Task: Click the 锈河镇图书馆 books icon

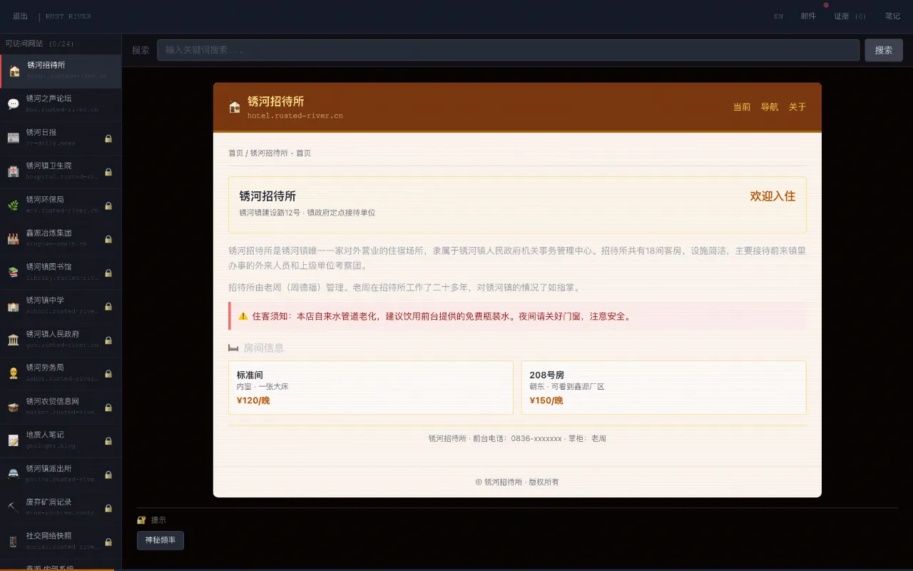Action: 14,272
